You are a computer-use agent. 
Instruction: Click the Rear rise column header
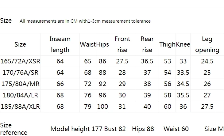(147, 44)
